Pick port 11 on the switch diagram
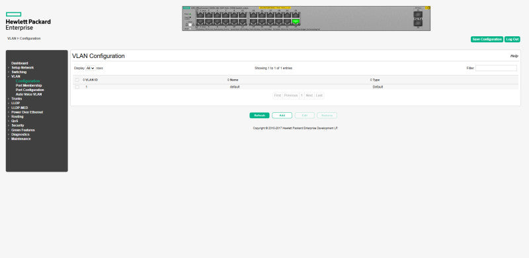 click(x=243, y=15)
